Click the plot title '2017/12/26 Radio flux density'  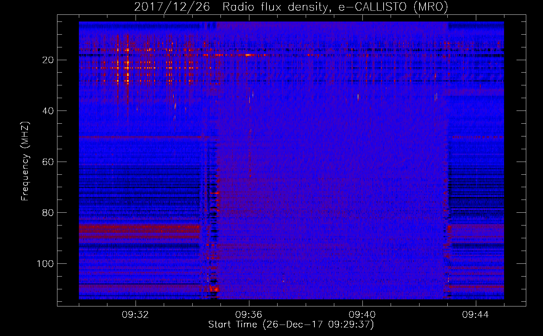[x=291, y=7]
